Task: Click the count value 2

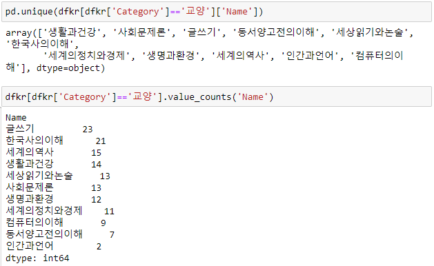Action: click(x=99, y=247)
